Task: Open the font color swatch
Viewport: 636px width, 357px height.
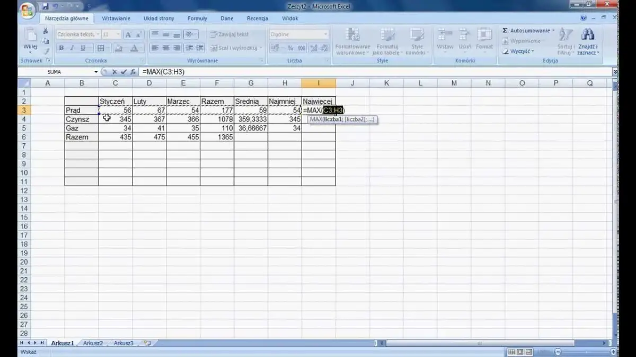Action: pos(134,47)
